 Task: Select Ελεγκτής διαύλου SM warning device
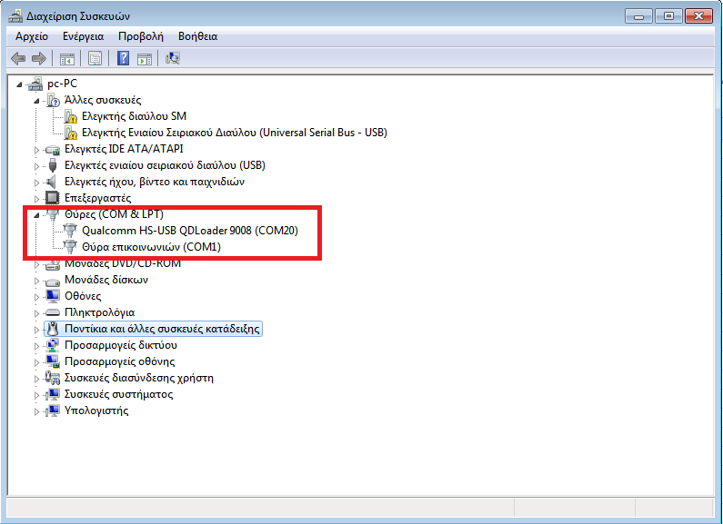click(x=134, y=116)
